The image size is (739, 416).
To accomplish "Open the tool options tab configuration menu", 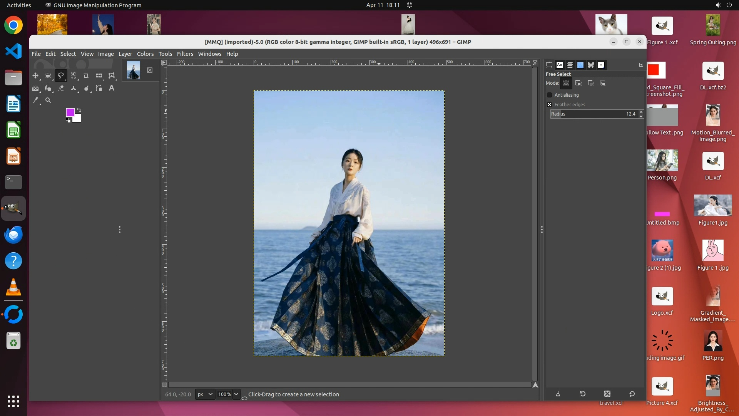I will click(641, 65).
